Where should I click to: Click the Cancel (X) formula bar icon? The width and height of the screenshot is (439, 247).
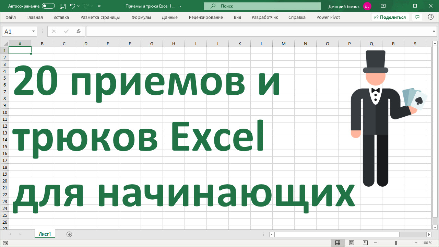click(54, 31)
